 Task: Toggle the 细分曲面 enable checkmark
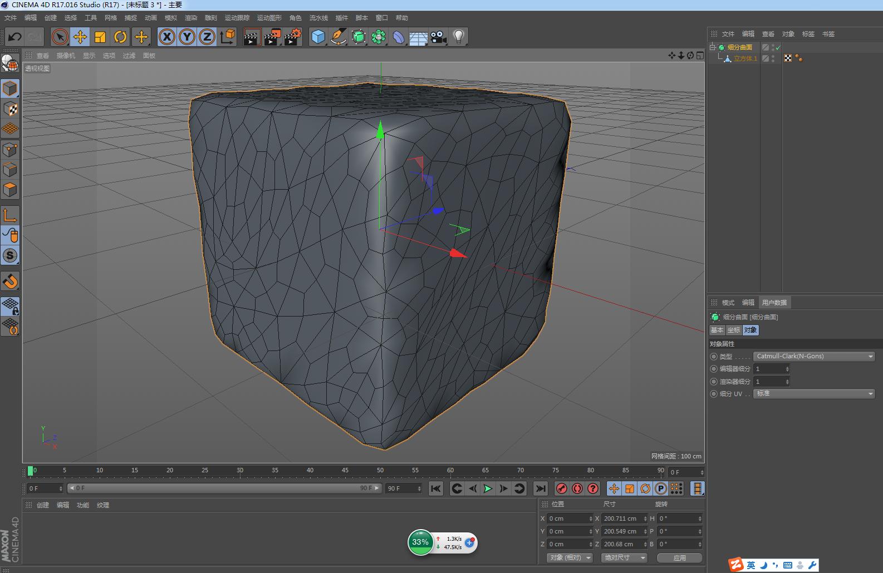778,47
